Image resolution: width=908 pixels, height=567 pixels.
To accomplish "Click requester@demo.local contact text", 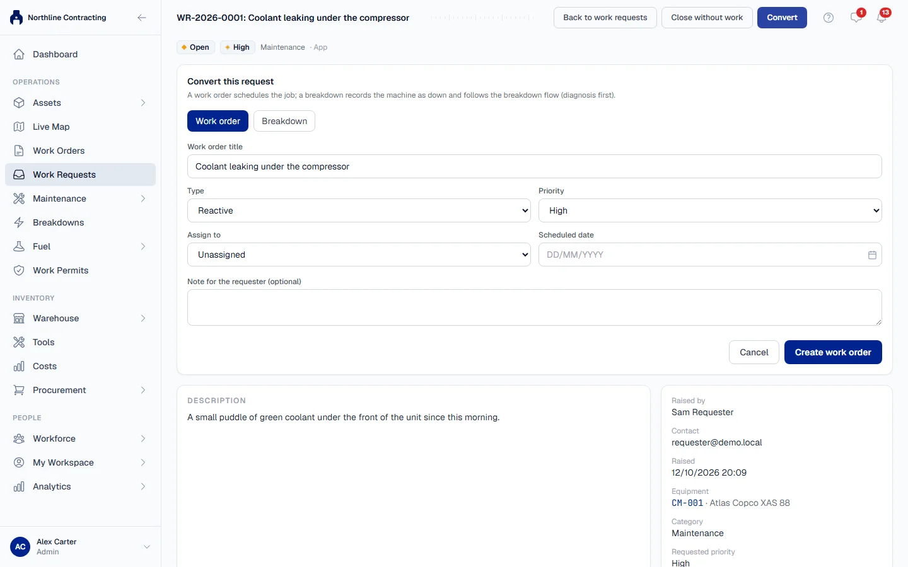I will point(717,442).
